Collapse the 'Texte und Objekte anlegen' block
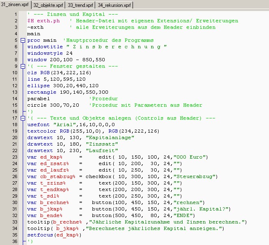 point(23,118)
